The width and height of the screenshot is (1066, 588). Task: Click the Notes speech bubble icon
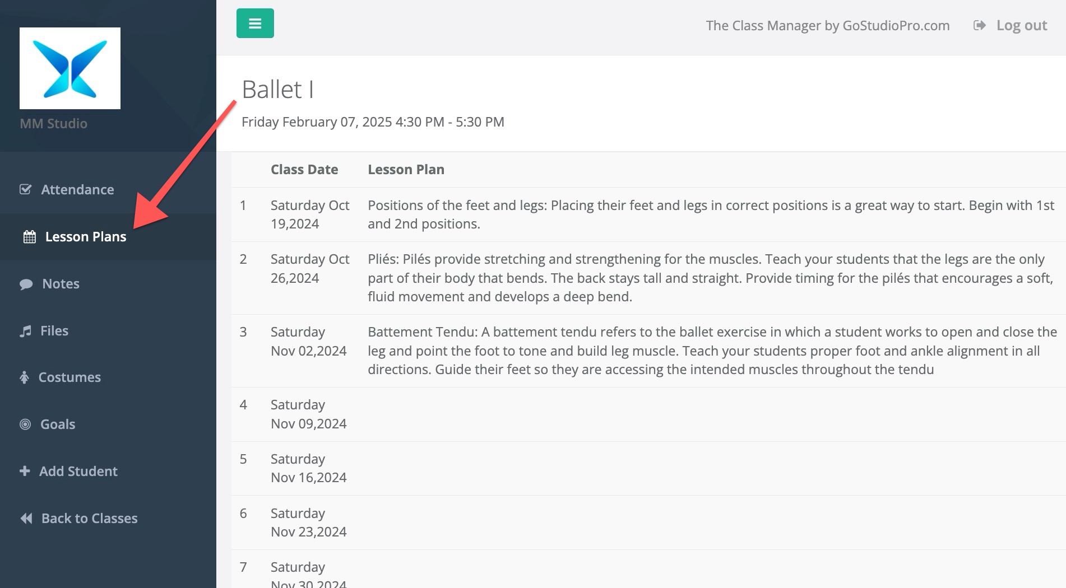(x=26, y=284)
